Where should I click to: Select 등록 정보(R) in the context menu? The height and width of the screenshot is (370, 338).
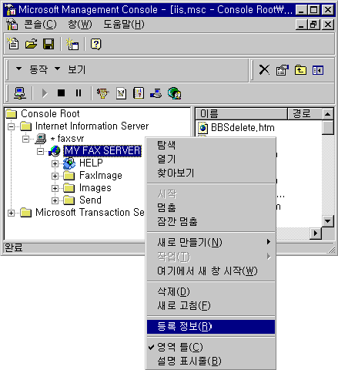point(211,327)
